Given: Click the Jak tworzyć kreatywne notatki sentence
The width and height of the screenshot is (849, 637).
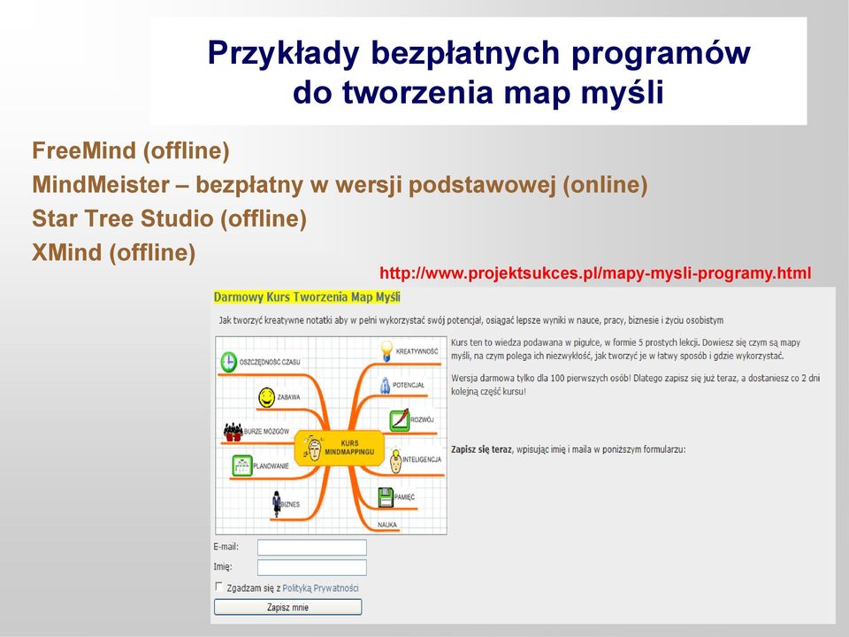Looking at the screenshot, I should pos(471,320).
